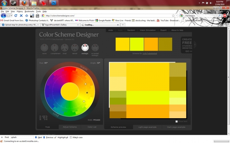
Task: Open the Tools menu
Action: point(38,11)
